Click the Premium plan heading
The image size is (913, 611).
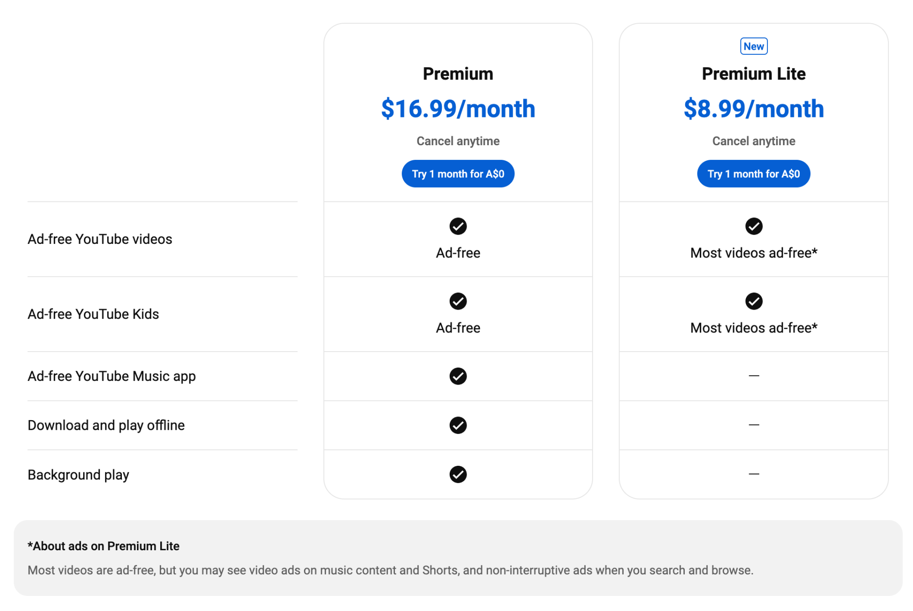pos(458,74)
